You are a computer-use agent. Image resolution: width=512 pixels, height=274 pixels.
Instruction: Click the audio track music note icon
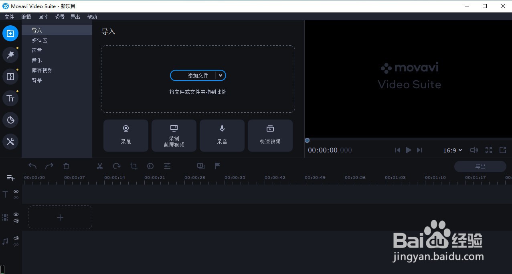click(x=5, y=242)
